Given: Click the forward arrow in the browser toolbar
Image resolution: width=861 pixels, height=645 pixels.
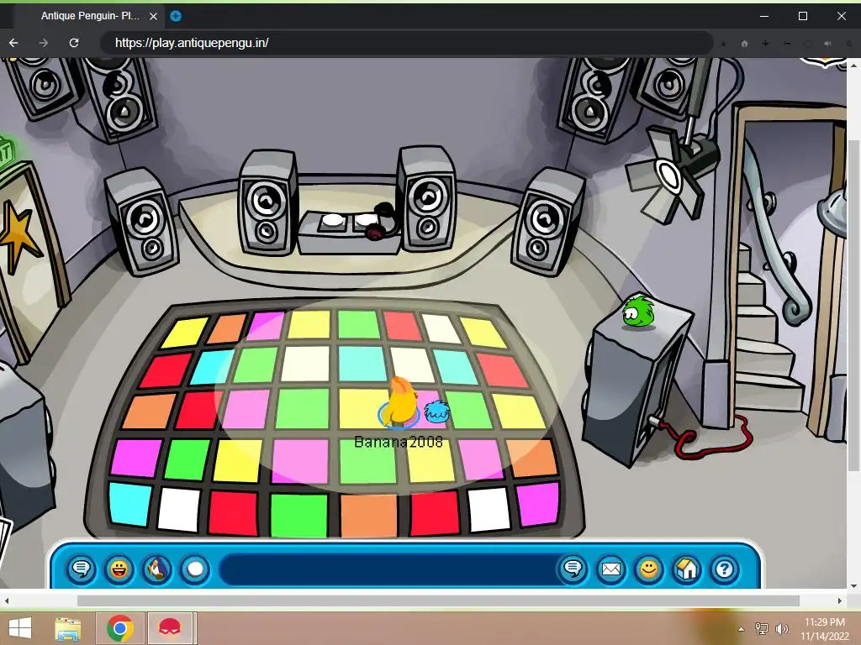Looking at the screenshot, I should (x=44, y=43).
